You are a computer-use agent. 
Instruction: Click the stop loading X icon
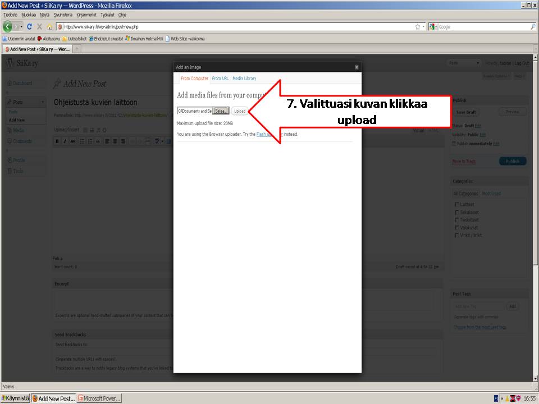pyautogui.click(x=39, y=26)
